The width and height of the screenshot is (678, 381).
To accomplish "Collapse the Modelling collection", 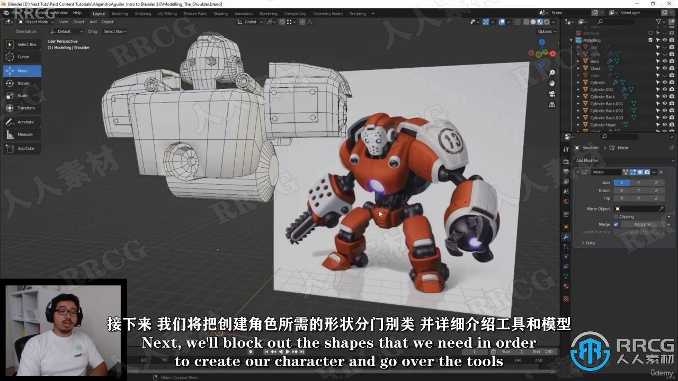I will point(572,40).
